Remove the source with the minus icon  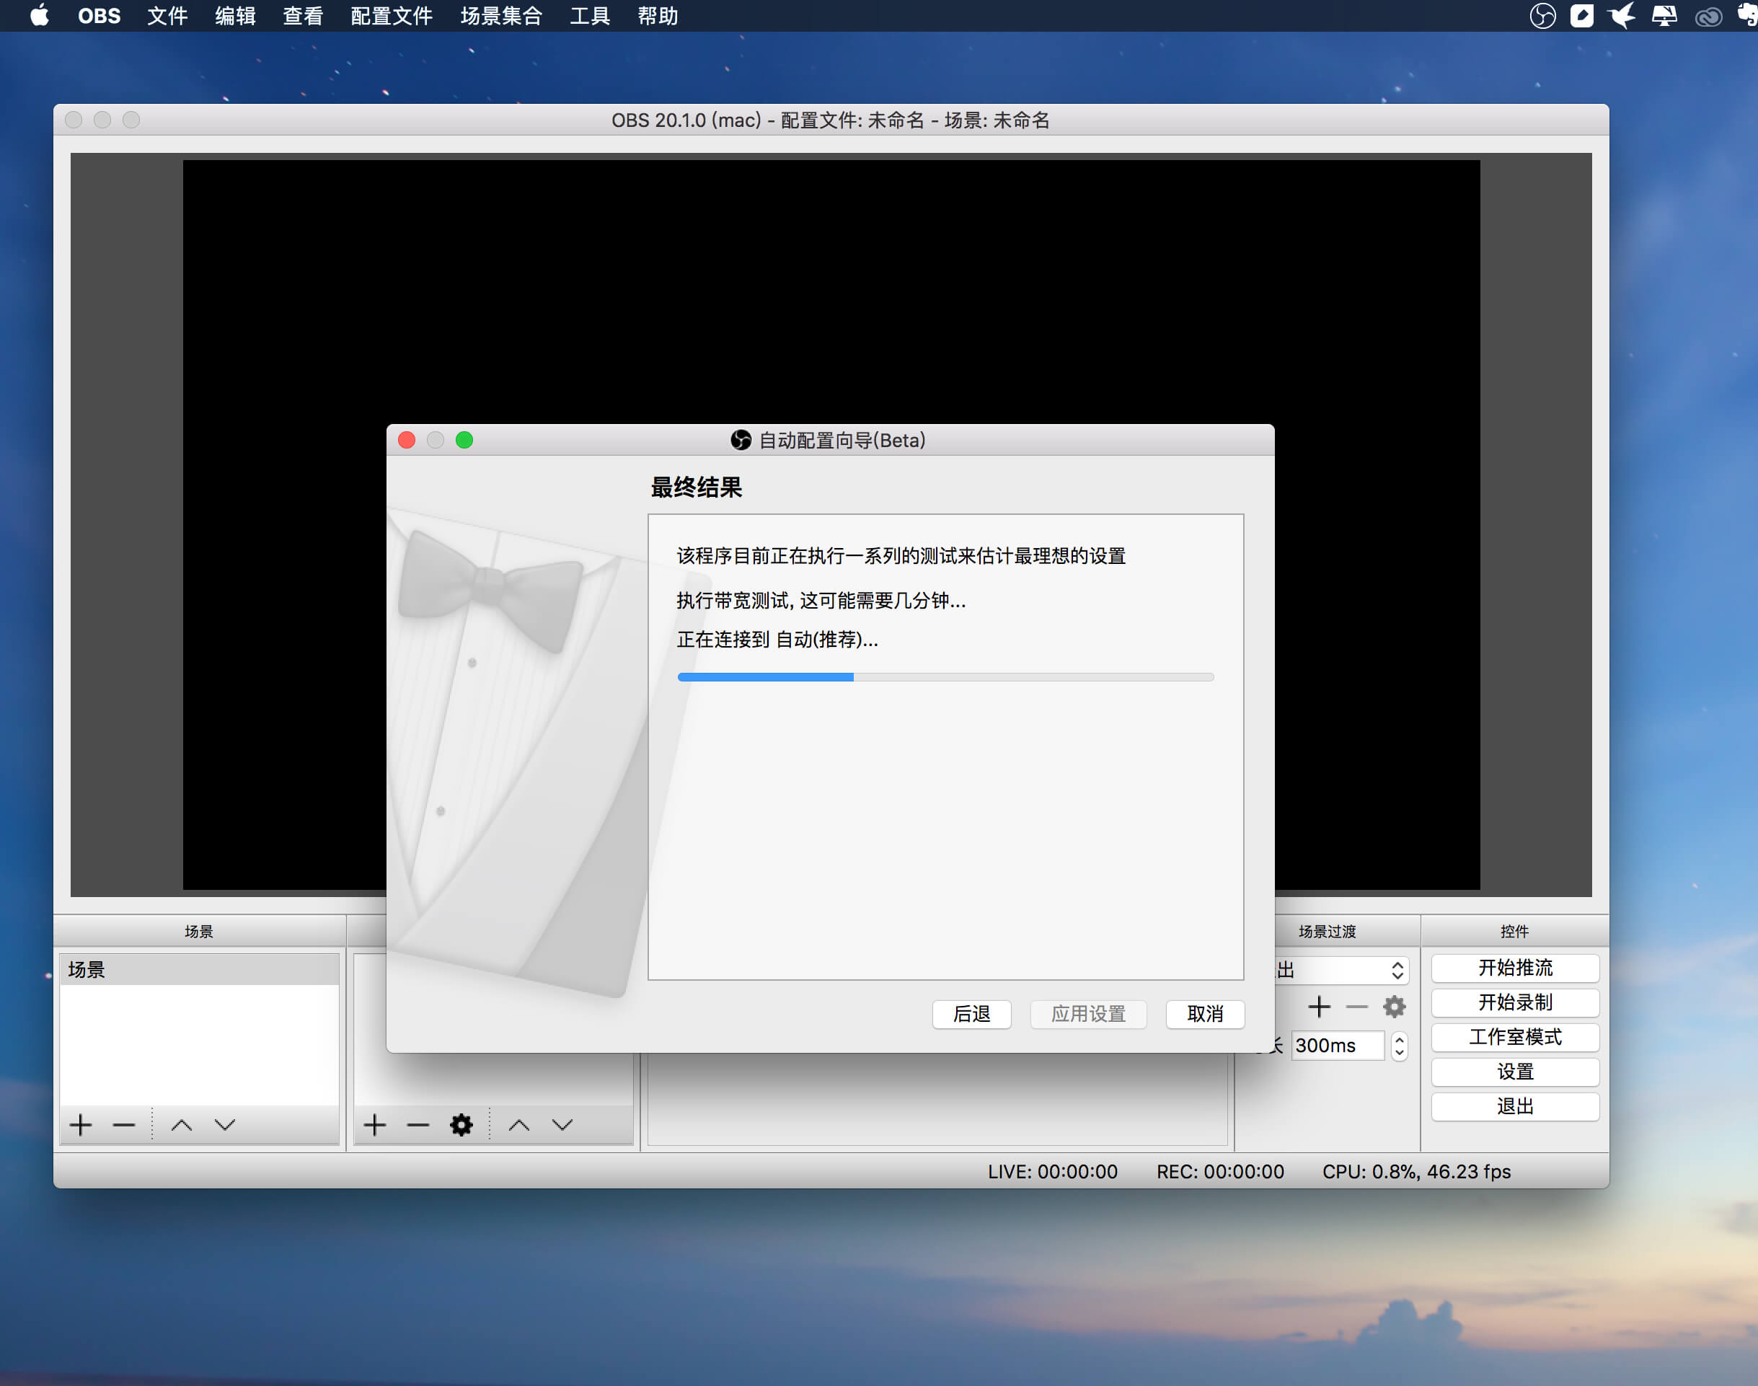(418, 1125)
